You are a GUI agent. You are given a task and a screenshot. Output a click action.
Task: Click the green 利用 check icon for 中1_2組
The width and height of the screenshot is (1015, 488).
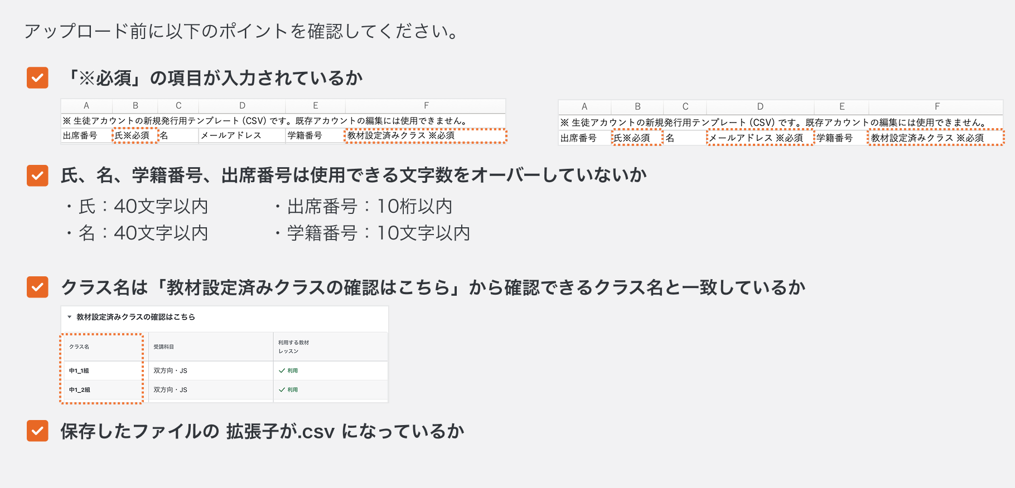tap(282, 391)
